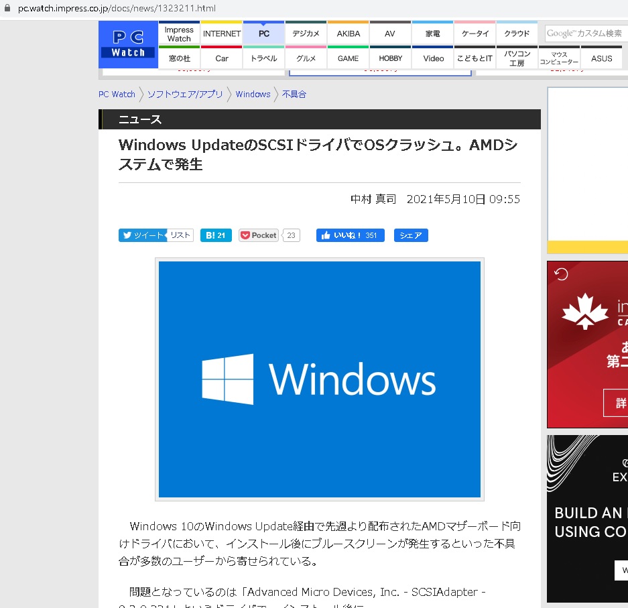The width and height of the screenshot is (628, 608).
Task: Open the GAME site tab
Action: (x=349, y=58)
